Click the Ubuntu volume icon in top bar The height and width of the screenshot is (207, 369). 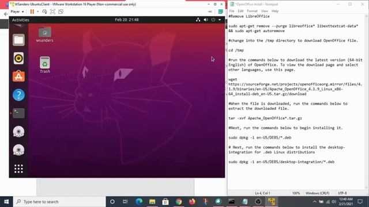point(206,20)
